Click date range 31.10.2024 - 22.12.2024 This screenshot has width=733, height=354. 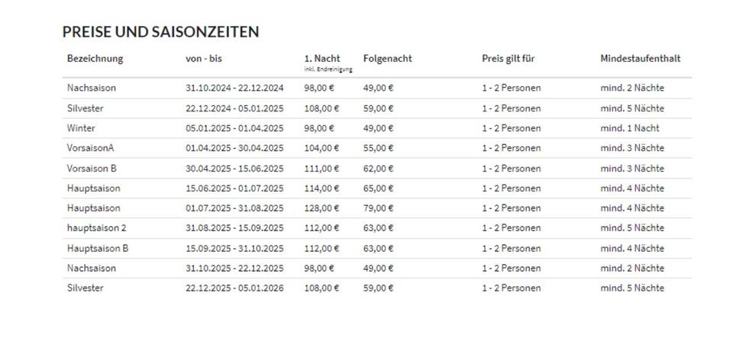click(234, 88)
